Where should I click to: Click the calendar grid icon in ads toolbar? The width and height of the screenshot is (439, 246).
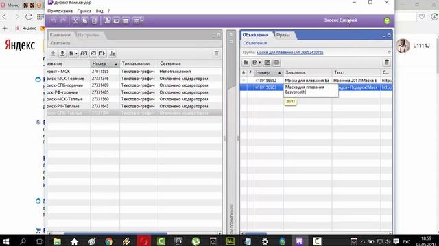276,63
